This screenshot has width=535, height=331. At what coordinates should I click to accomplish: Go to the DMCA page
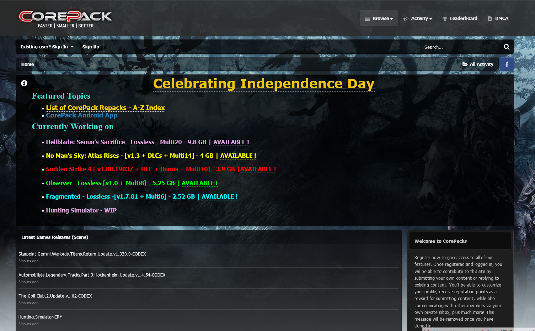click(498, 19)
